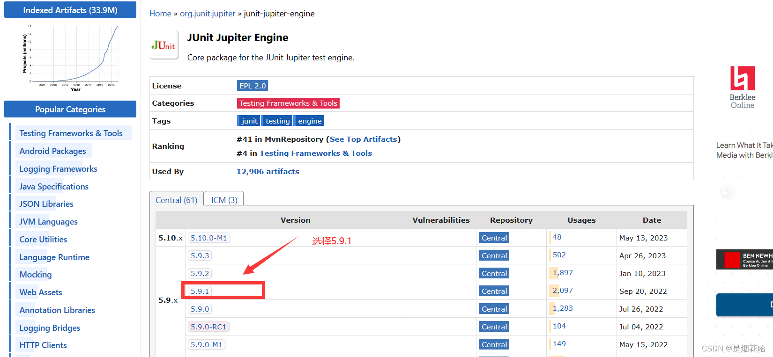
Task: Open 12,906 artifacts used-by link
Action: tap(268, 171)
